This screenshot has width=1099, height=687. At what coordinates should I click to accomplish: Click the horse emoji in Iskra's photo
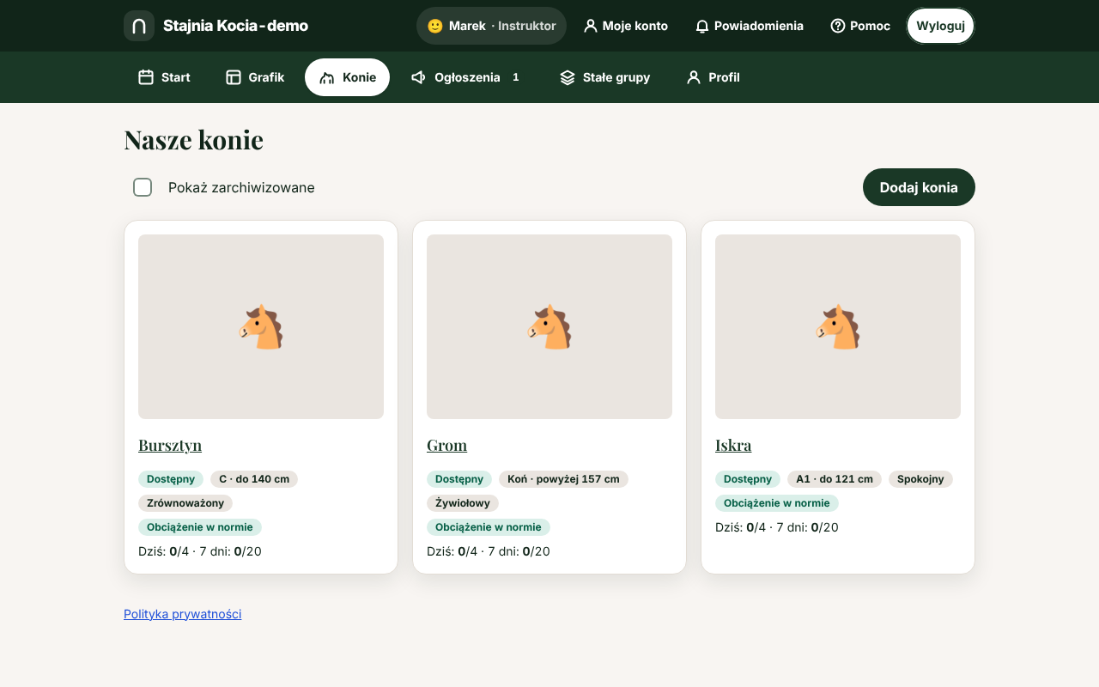[x=838, y=326]
